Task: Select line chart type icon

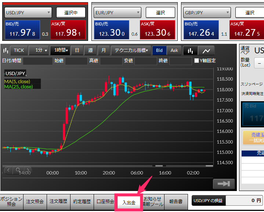Action: click(x=206, y=50)
